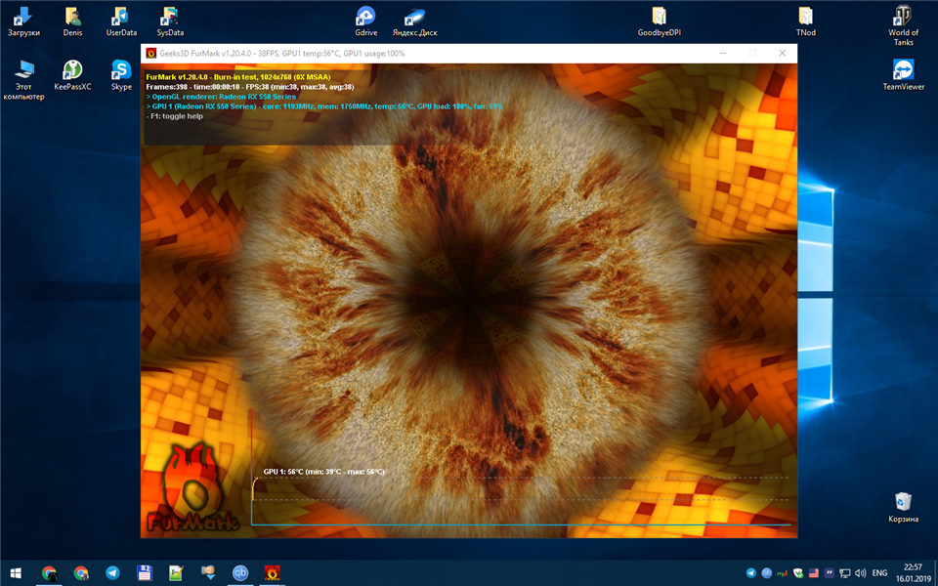Select the Корзина recycle bin icon
938x586 pixels.
point(903,507)
